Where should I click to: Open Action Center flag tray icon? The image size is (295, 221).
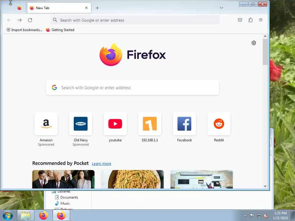(x=252, y=216)
